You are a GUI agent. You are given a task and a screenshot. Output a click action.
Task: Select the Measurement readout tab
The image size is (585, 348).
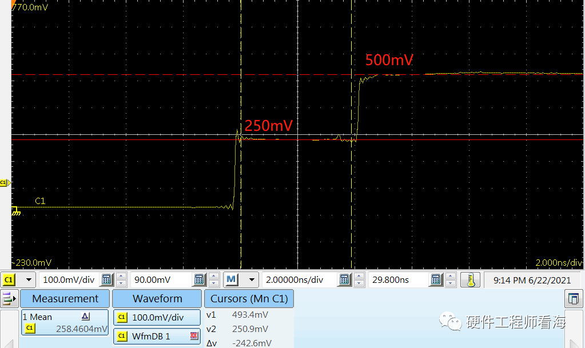click(x=65, y=299)
